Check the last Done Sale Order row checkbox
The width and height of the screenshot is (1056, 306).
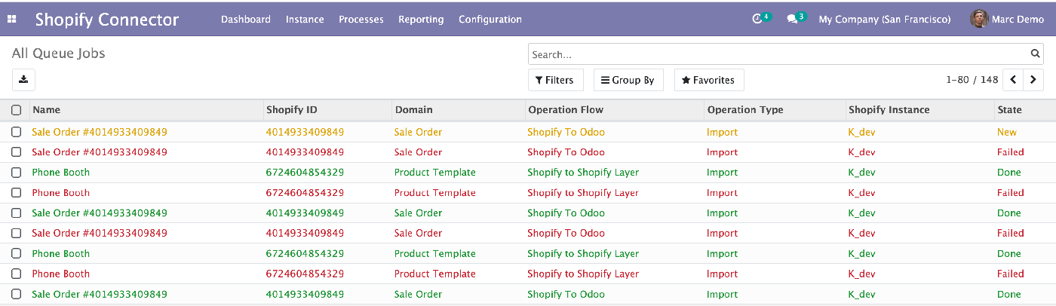[16, 295]
